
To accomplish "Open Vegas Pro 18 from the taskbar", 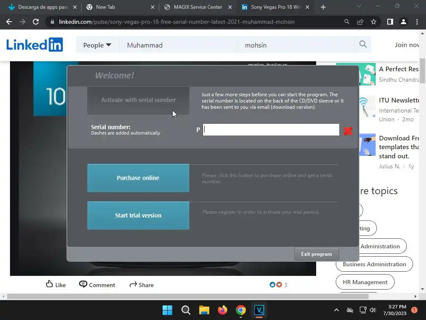I will coord(259,310).
